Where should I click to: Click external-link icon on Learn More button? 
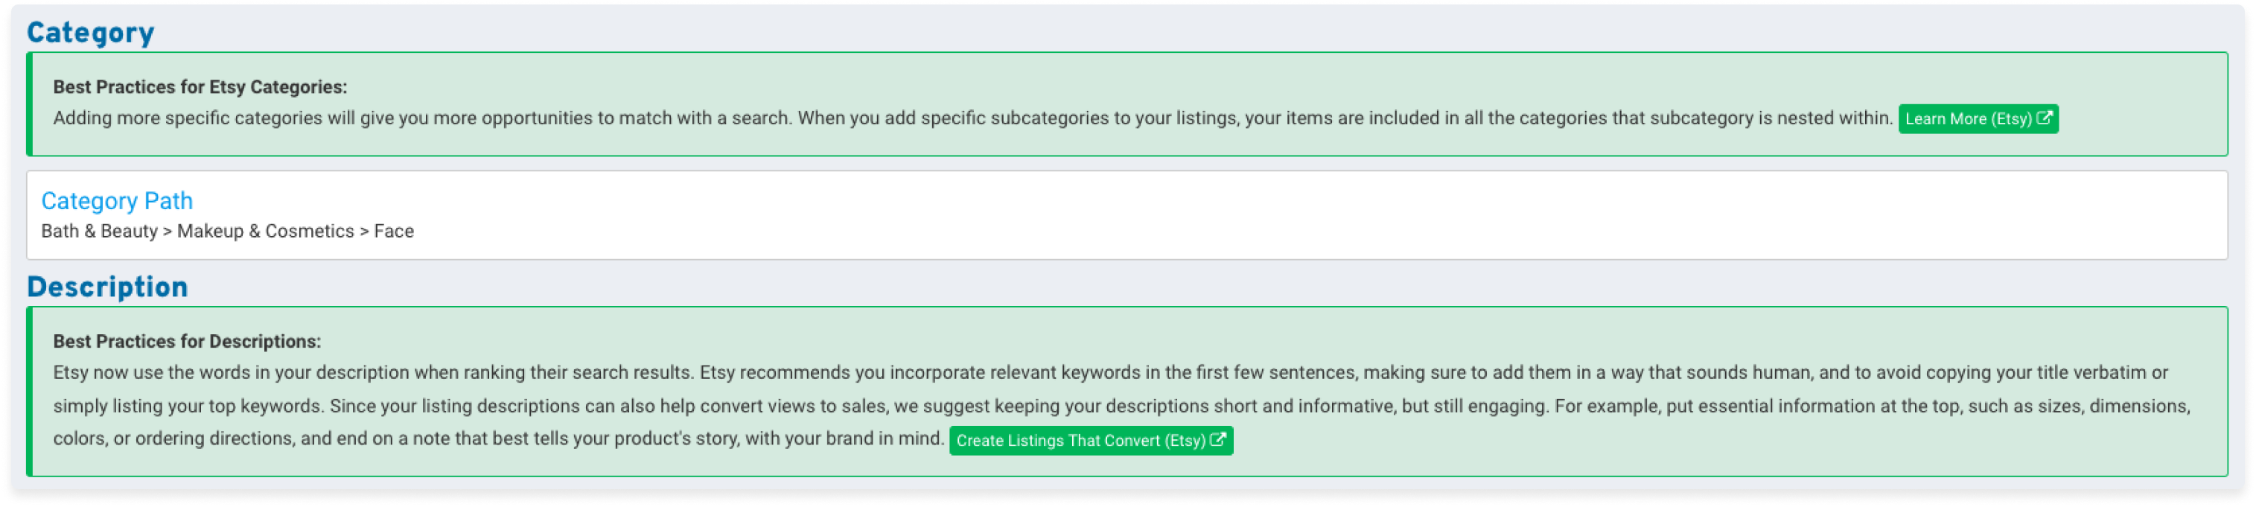tap(2044, 118)
